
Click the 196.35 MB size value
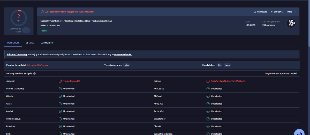(x=250, y=25)
